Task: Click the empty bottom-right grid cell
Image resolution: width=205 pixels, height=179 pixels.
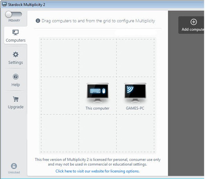Action: click(135, 133)
